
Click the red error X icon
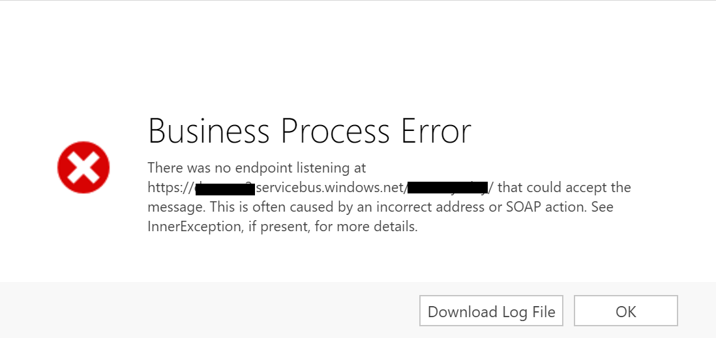pyautogui.click(x=83, y=167)
